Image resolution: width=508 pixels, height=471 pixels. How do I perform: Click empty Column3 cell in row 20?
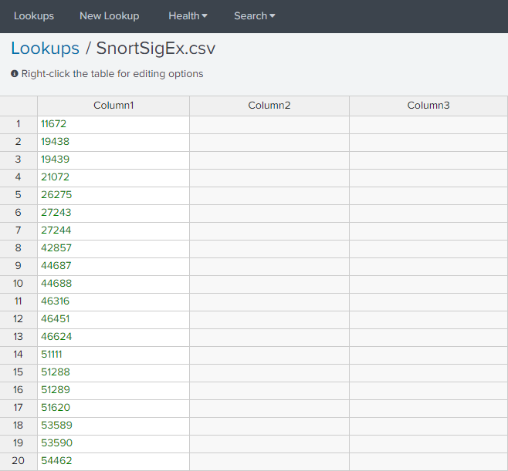click(428, 462)
